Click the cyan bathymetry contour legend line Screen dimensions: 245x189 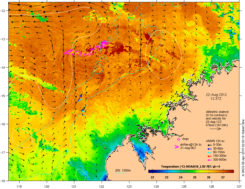point(121,173)
